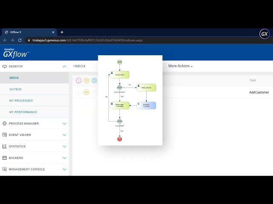Click the GXflow logo in header
The image size is (273, 204).
pyautogui.click(x=15, y=53)
